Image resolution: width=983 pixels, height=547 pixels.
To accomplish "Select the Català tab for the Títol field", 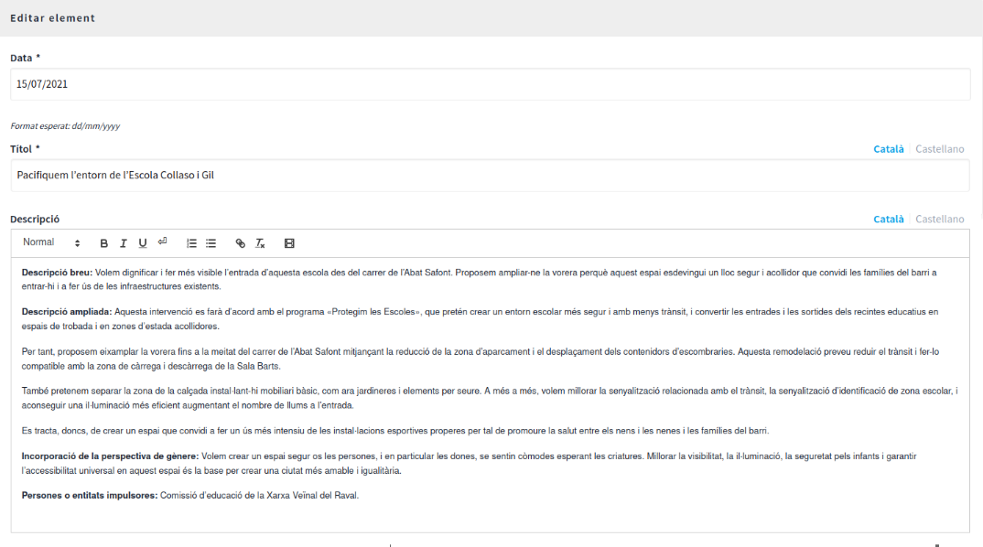I will [x=888, y=149].
